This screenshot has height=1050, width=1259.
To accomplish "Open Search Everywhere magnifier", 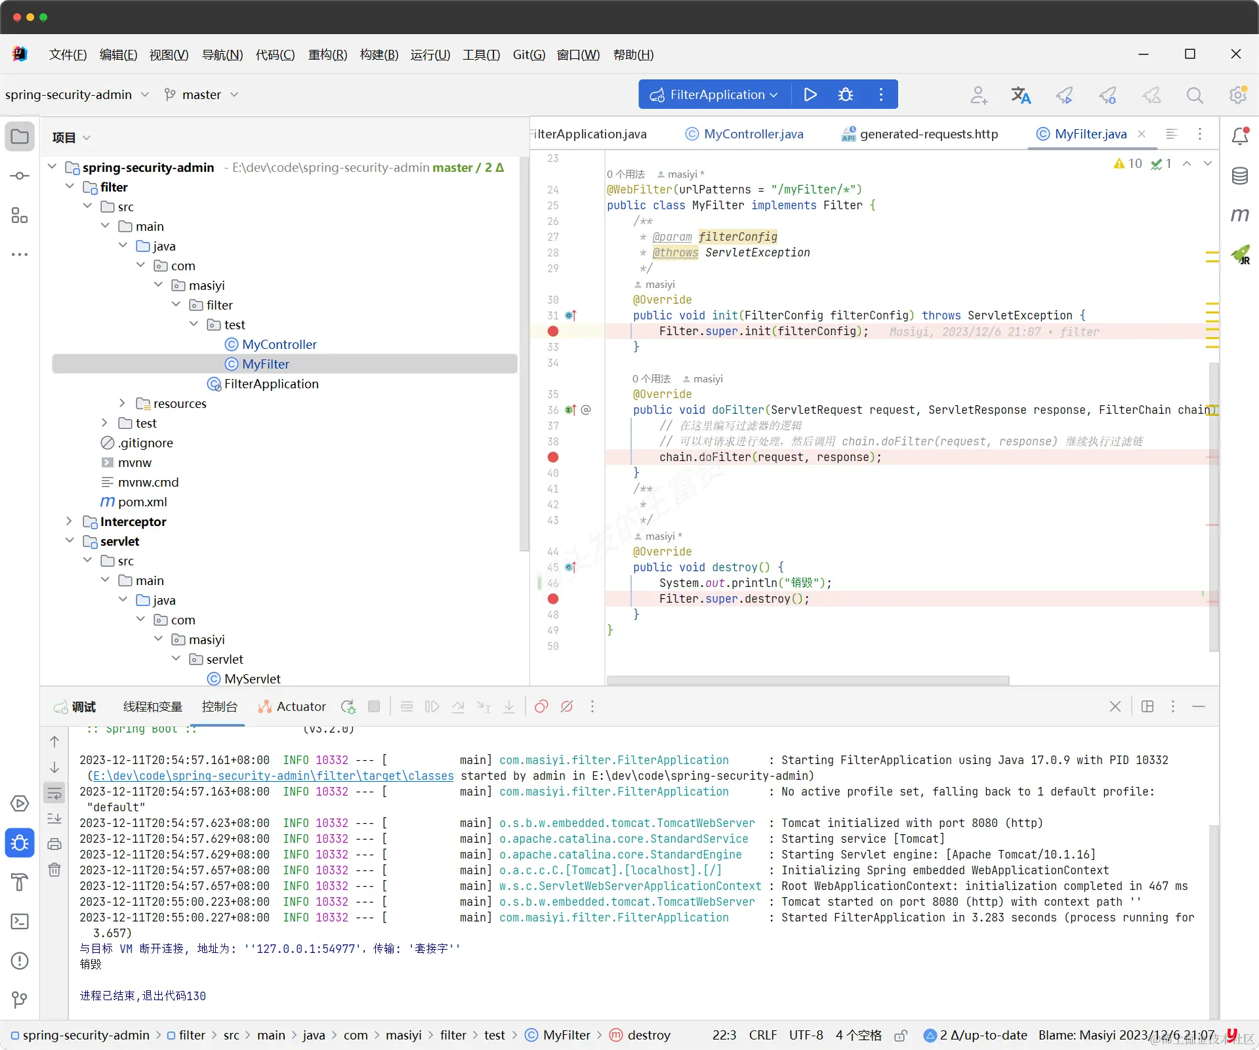I will click(1195, 95).
